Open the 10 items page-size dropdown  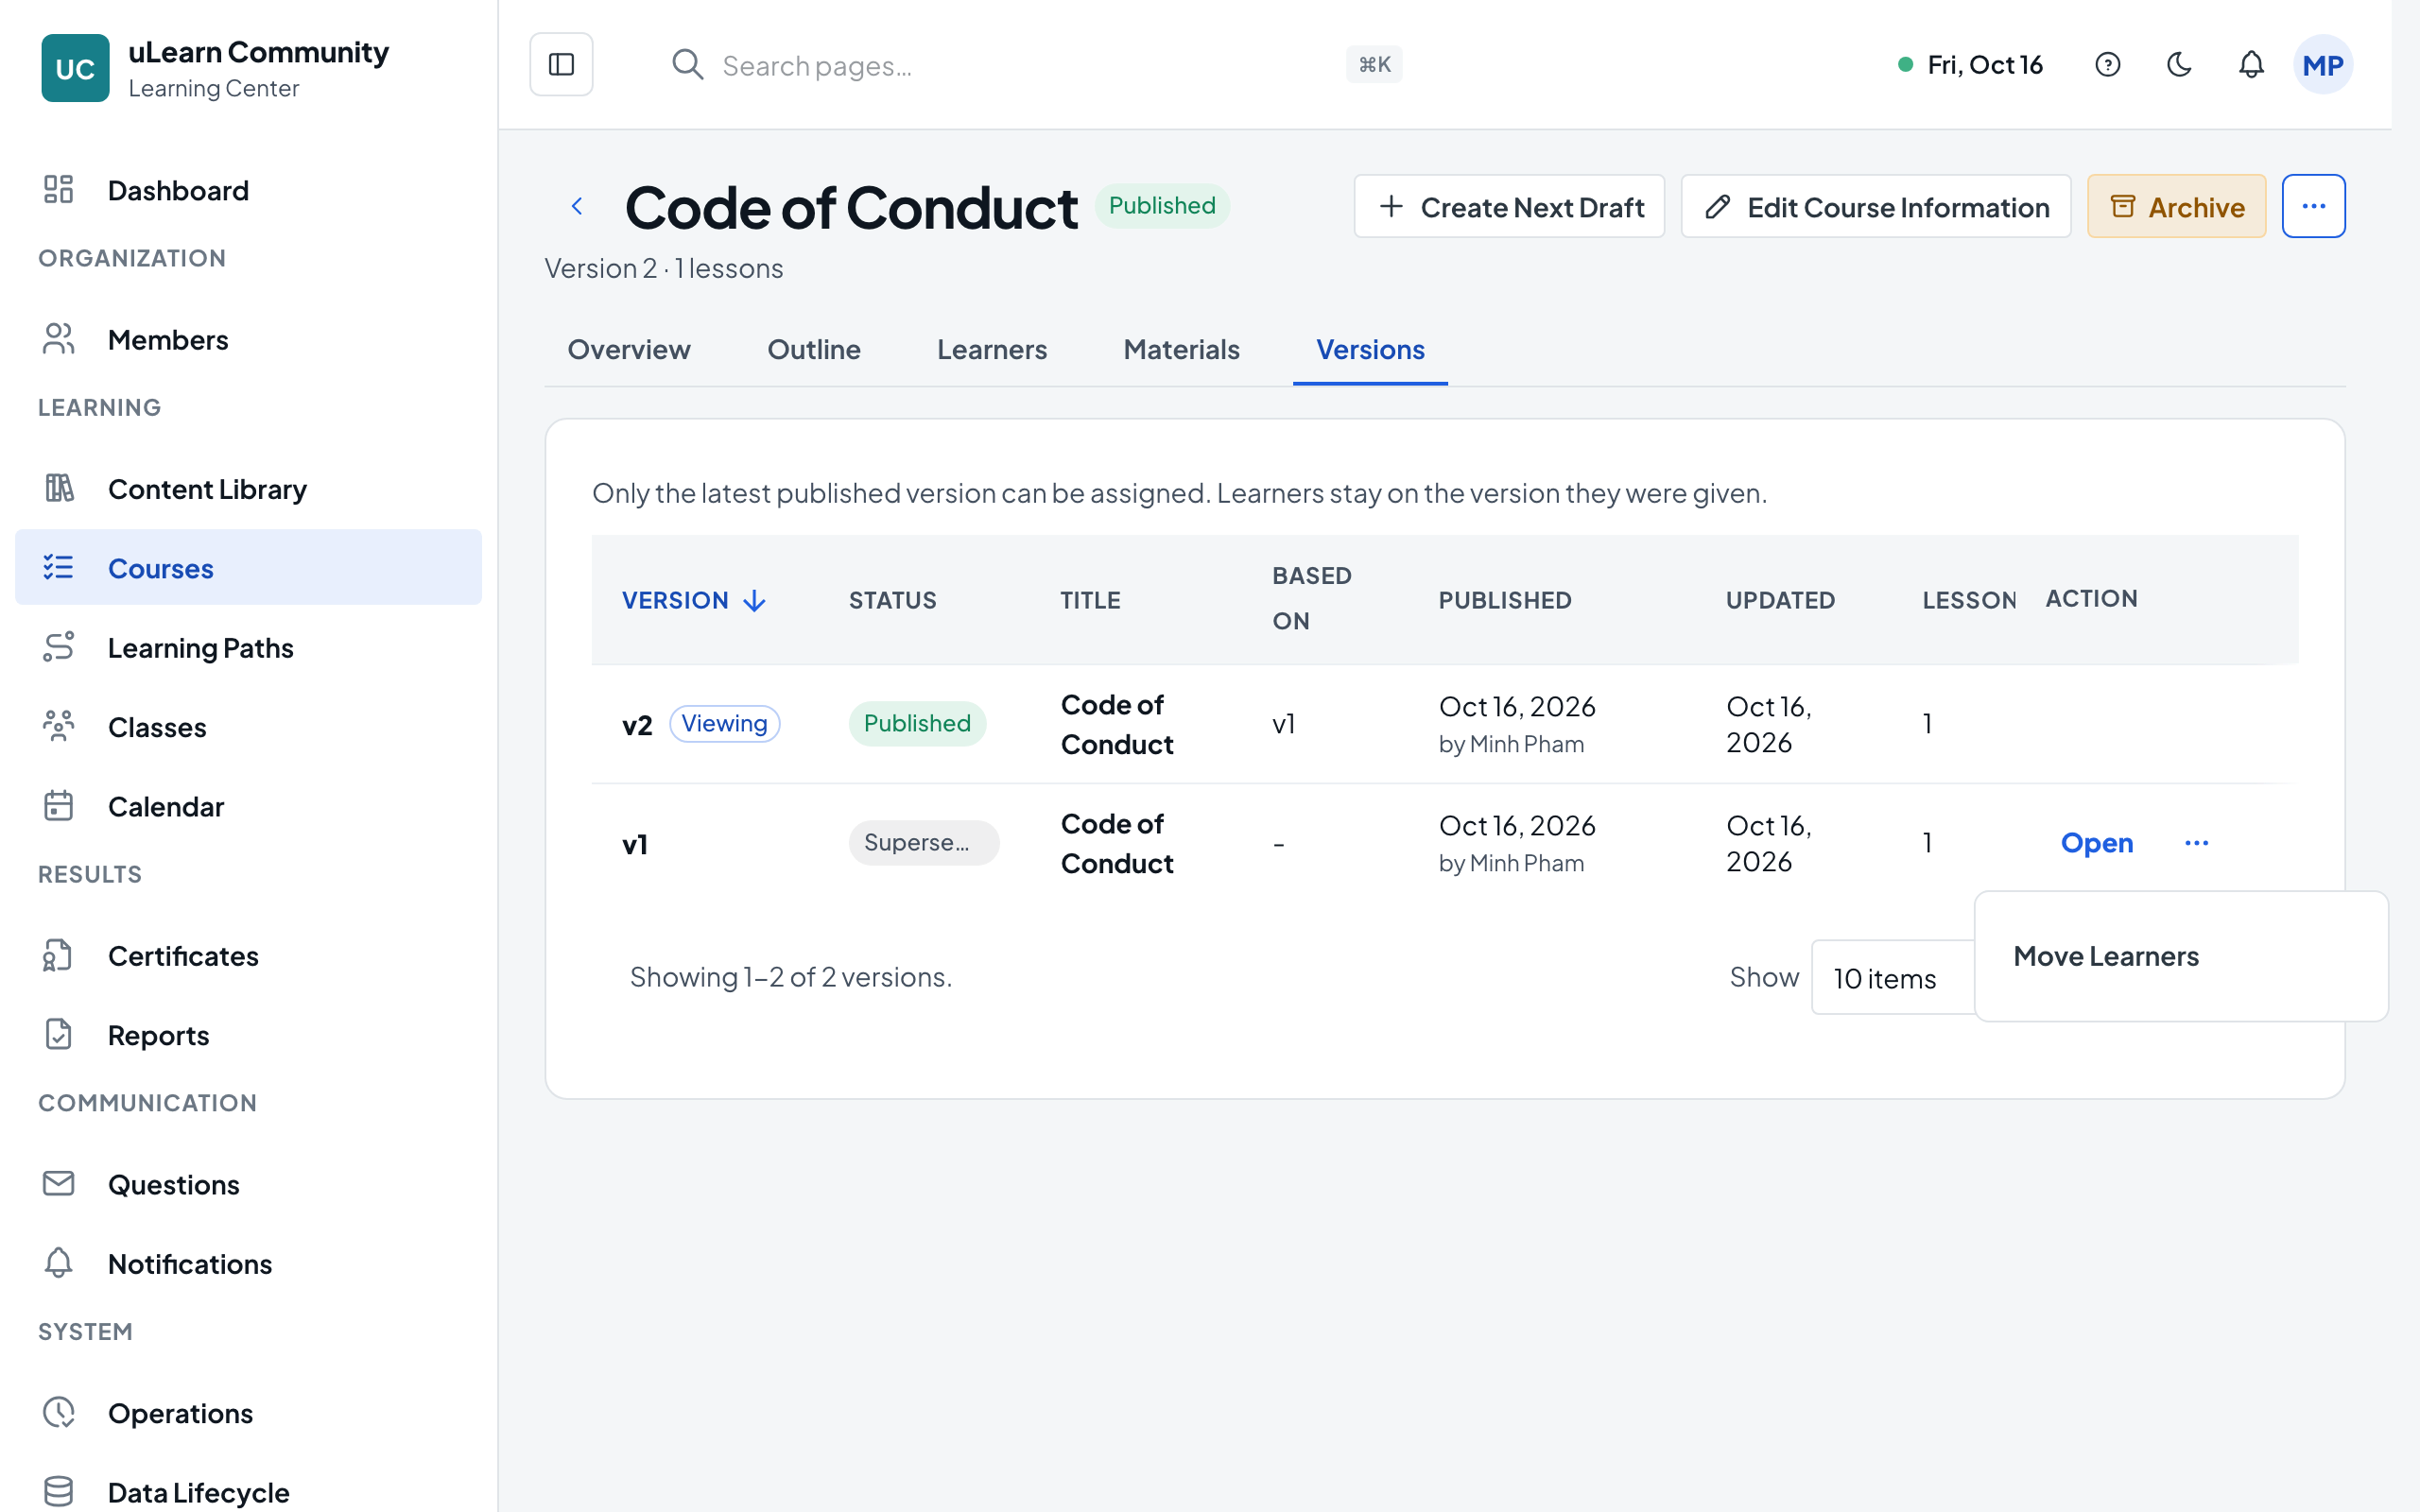[1894, 977]
